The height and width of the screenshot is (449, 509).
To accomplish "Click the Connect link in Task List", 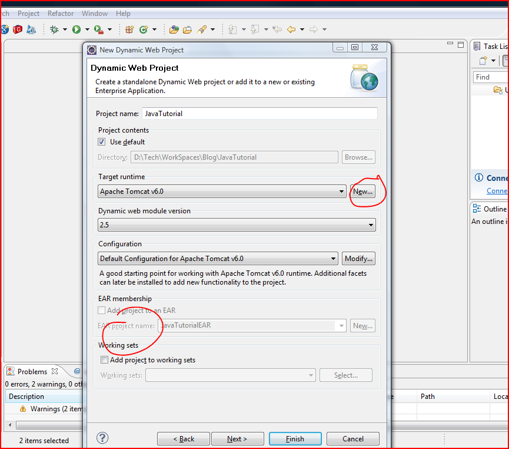I will (x=497, y=191).
